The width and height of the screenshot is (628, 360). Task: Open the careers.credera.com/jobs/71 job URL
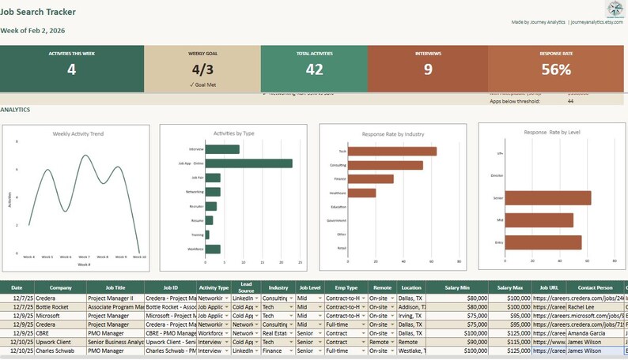coord(578,324)
